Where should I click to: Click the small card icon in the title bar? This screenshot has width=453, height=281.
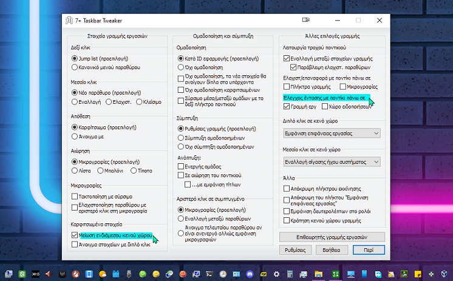point(305,20)
